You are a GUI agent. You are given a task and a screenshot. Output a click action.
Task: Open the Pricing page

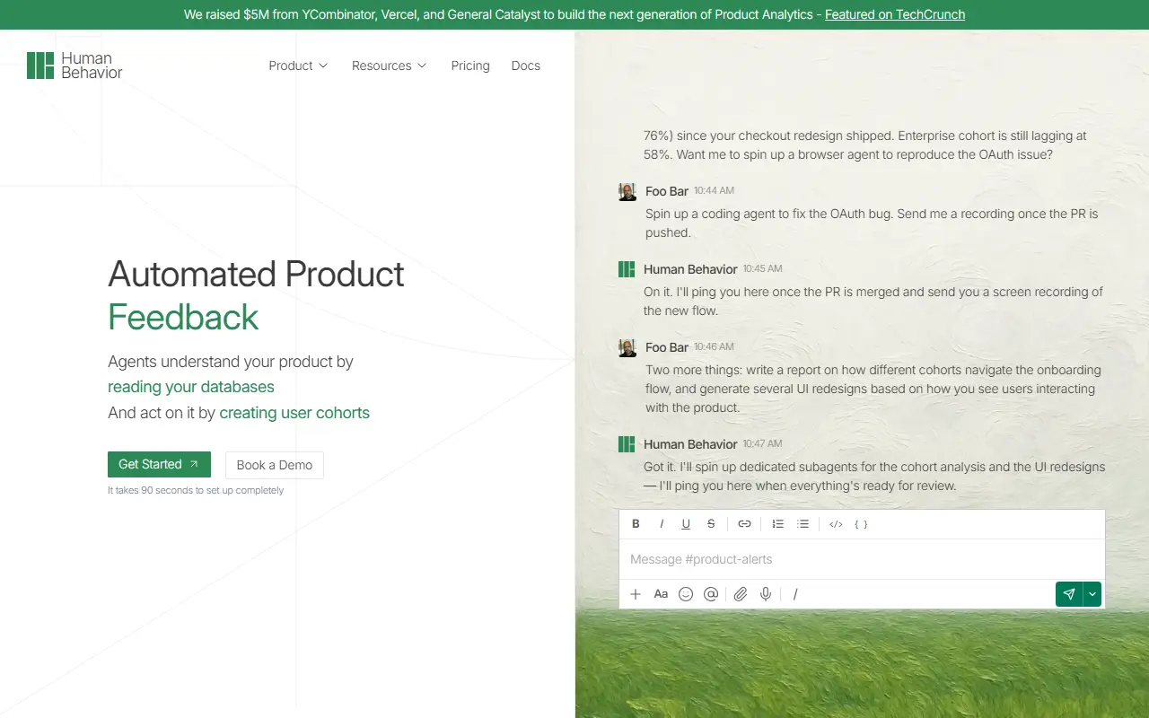point(470,66)
